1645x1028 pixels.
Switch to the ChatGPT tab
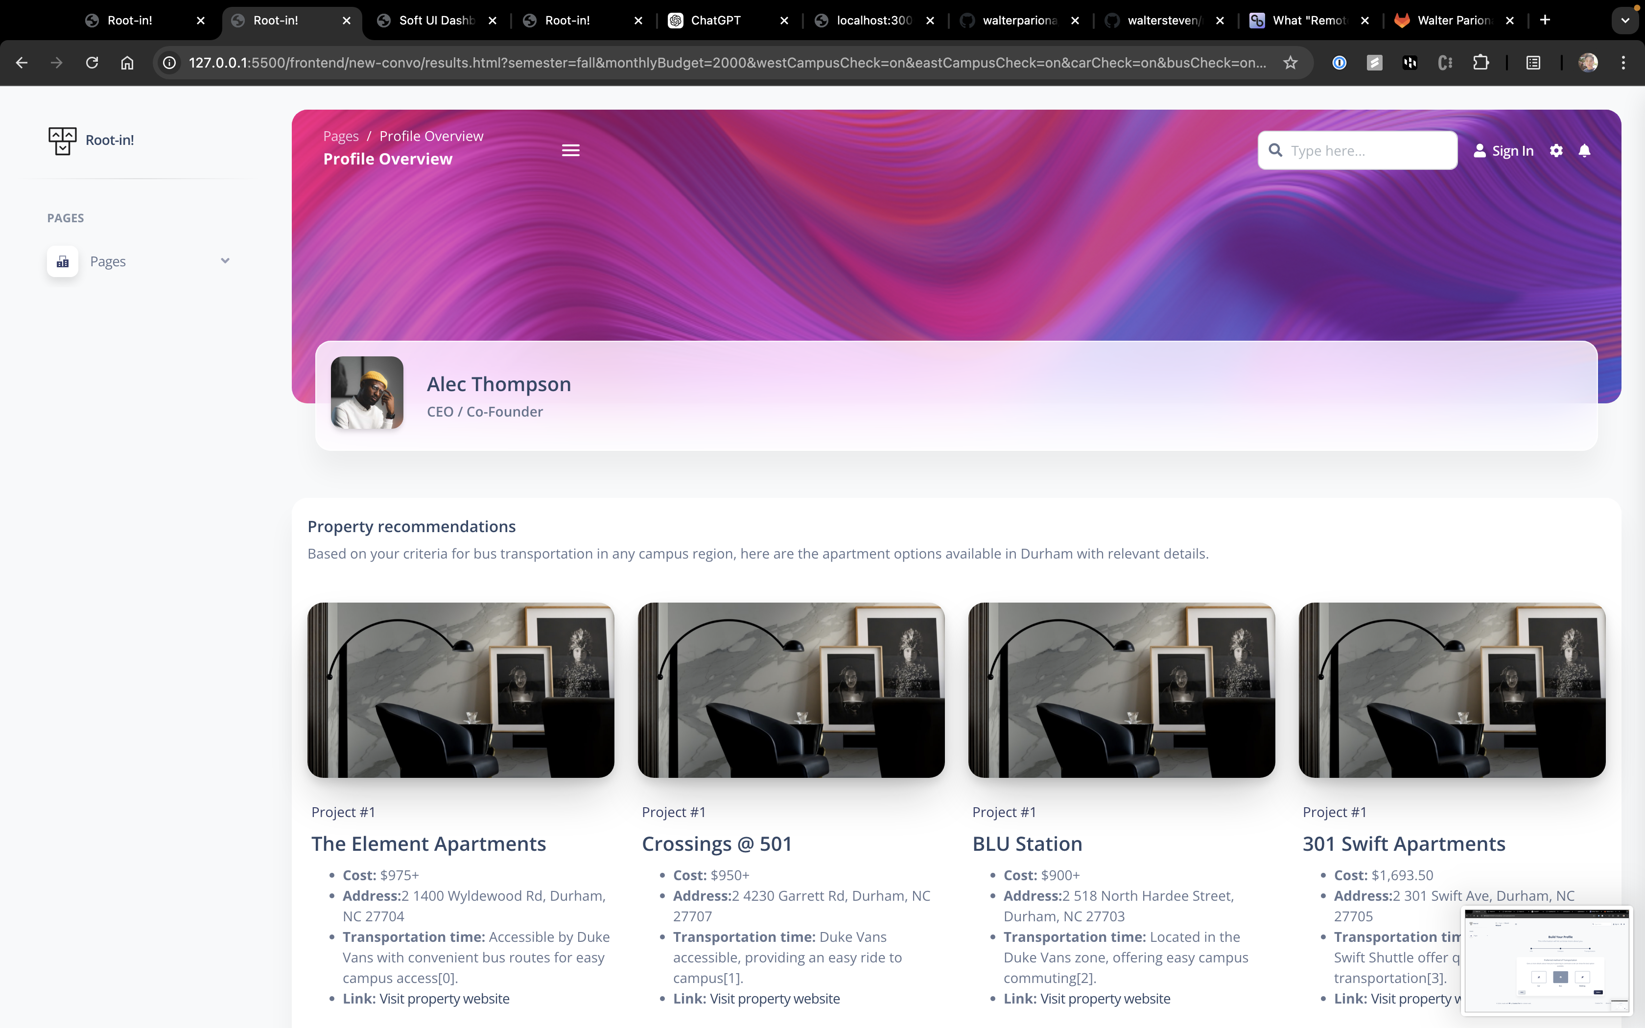click(715, 21)
